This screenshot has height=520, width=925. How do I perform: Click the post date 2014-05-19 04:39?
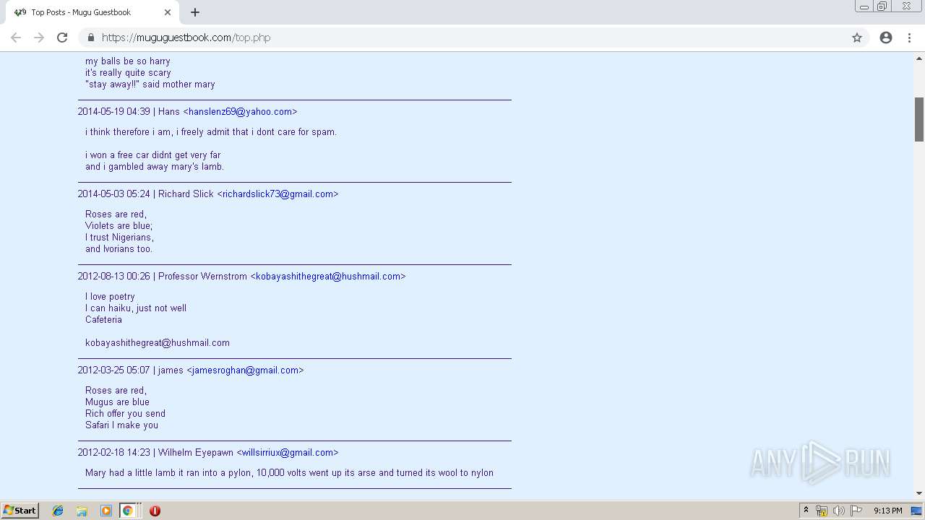point(114,112)
